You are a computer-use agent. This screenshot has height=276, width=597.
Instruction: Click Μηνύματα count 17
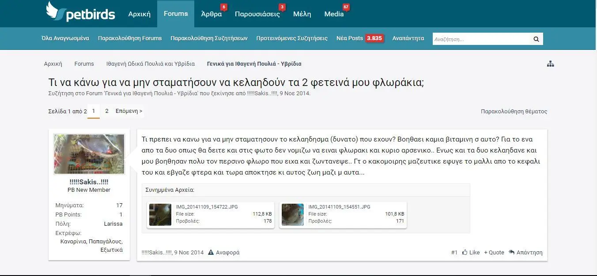pos(119,205)
